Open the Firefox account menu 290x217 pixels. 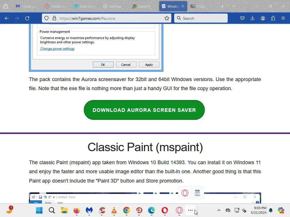pos(263,18)
